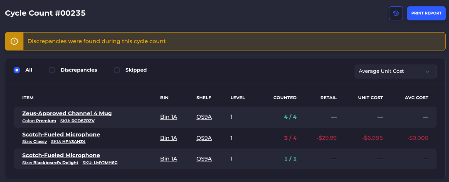The height and width of the screenshot is (182, 449).
Task: Open Bin 1A link in the Zeus-Approved Mug row
Action: [x=169, y=117]
